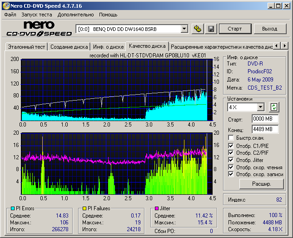Image resolution: width=293 pixels, height=238 pixels.
Task: Open the BENQ DVD drive selection dropdown
Action: [x=184, y=29]
